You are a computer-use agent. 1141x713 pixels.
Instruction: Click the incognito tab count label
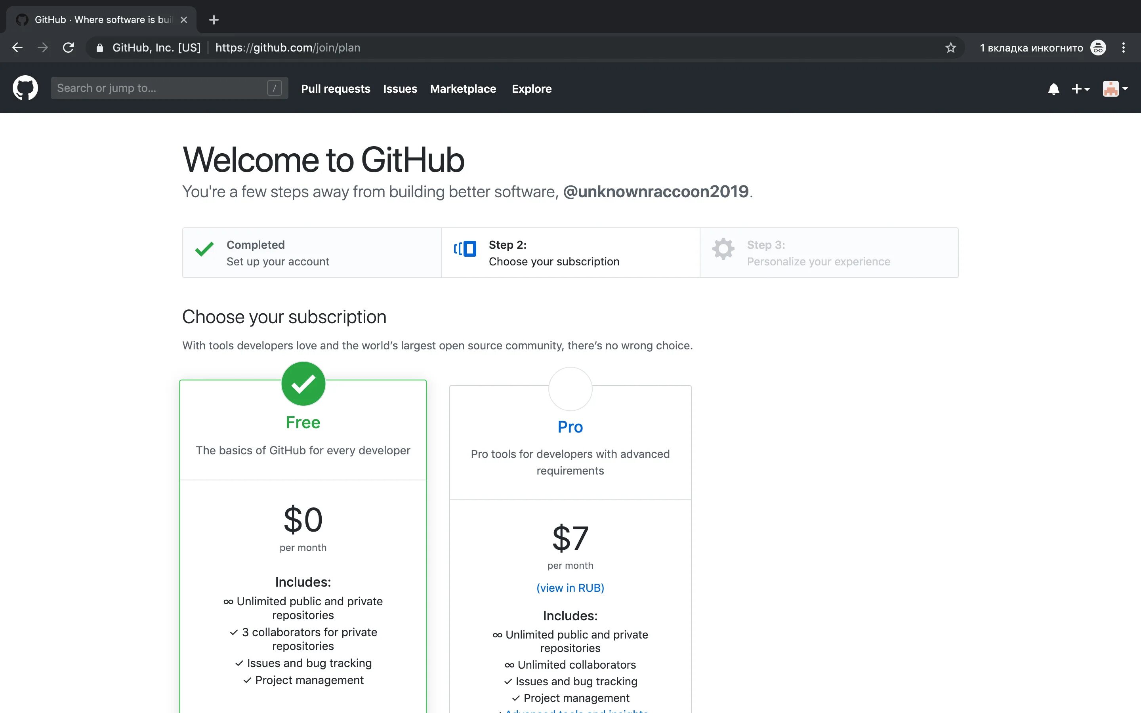1031,48
